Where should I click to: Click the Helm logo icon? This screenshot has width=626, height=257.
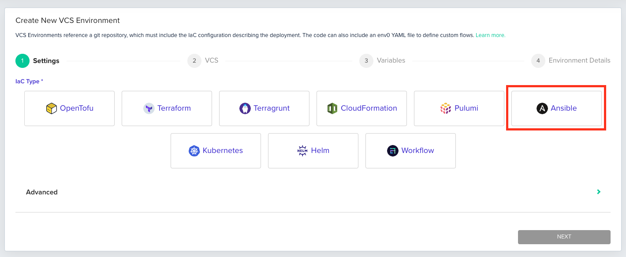pos(302,151)
